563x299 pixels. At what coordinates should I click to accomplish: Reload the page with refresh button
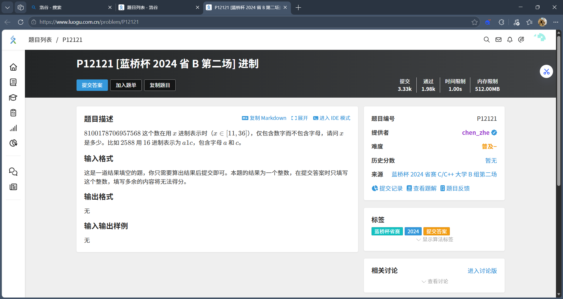point(21,22)
